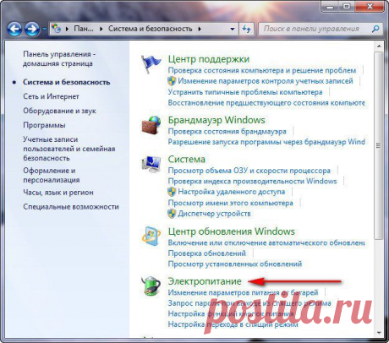389x343 pixels.
Task: Open the Диспетчер устройств link
Action: click(214, 214)
